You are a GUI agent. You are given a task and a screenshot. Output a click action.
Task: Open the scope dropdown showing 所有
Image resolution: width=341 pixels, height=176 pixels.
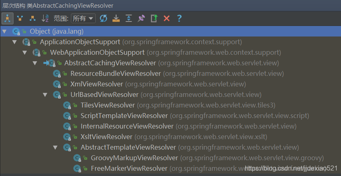[x=83, y=18]
